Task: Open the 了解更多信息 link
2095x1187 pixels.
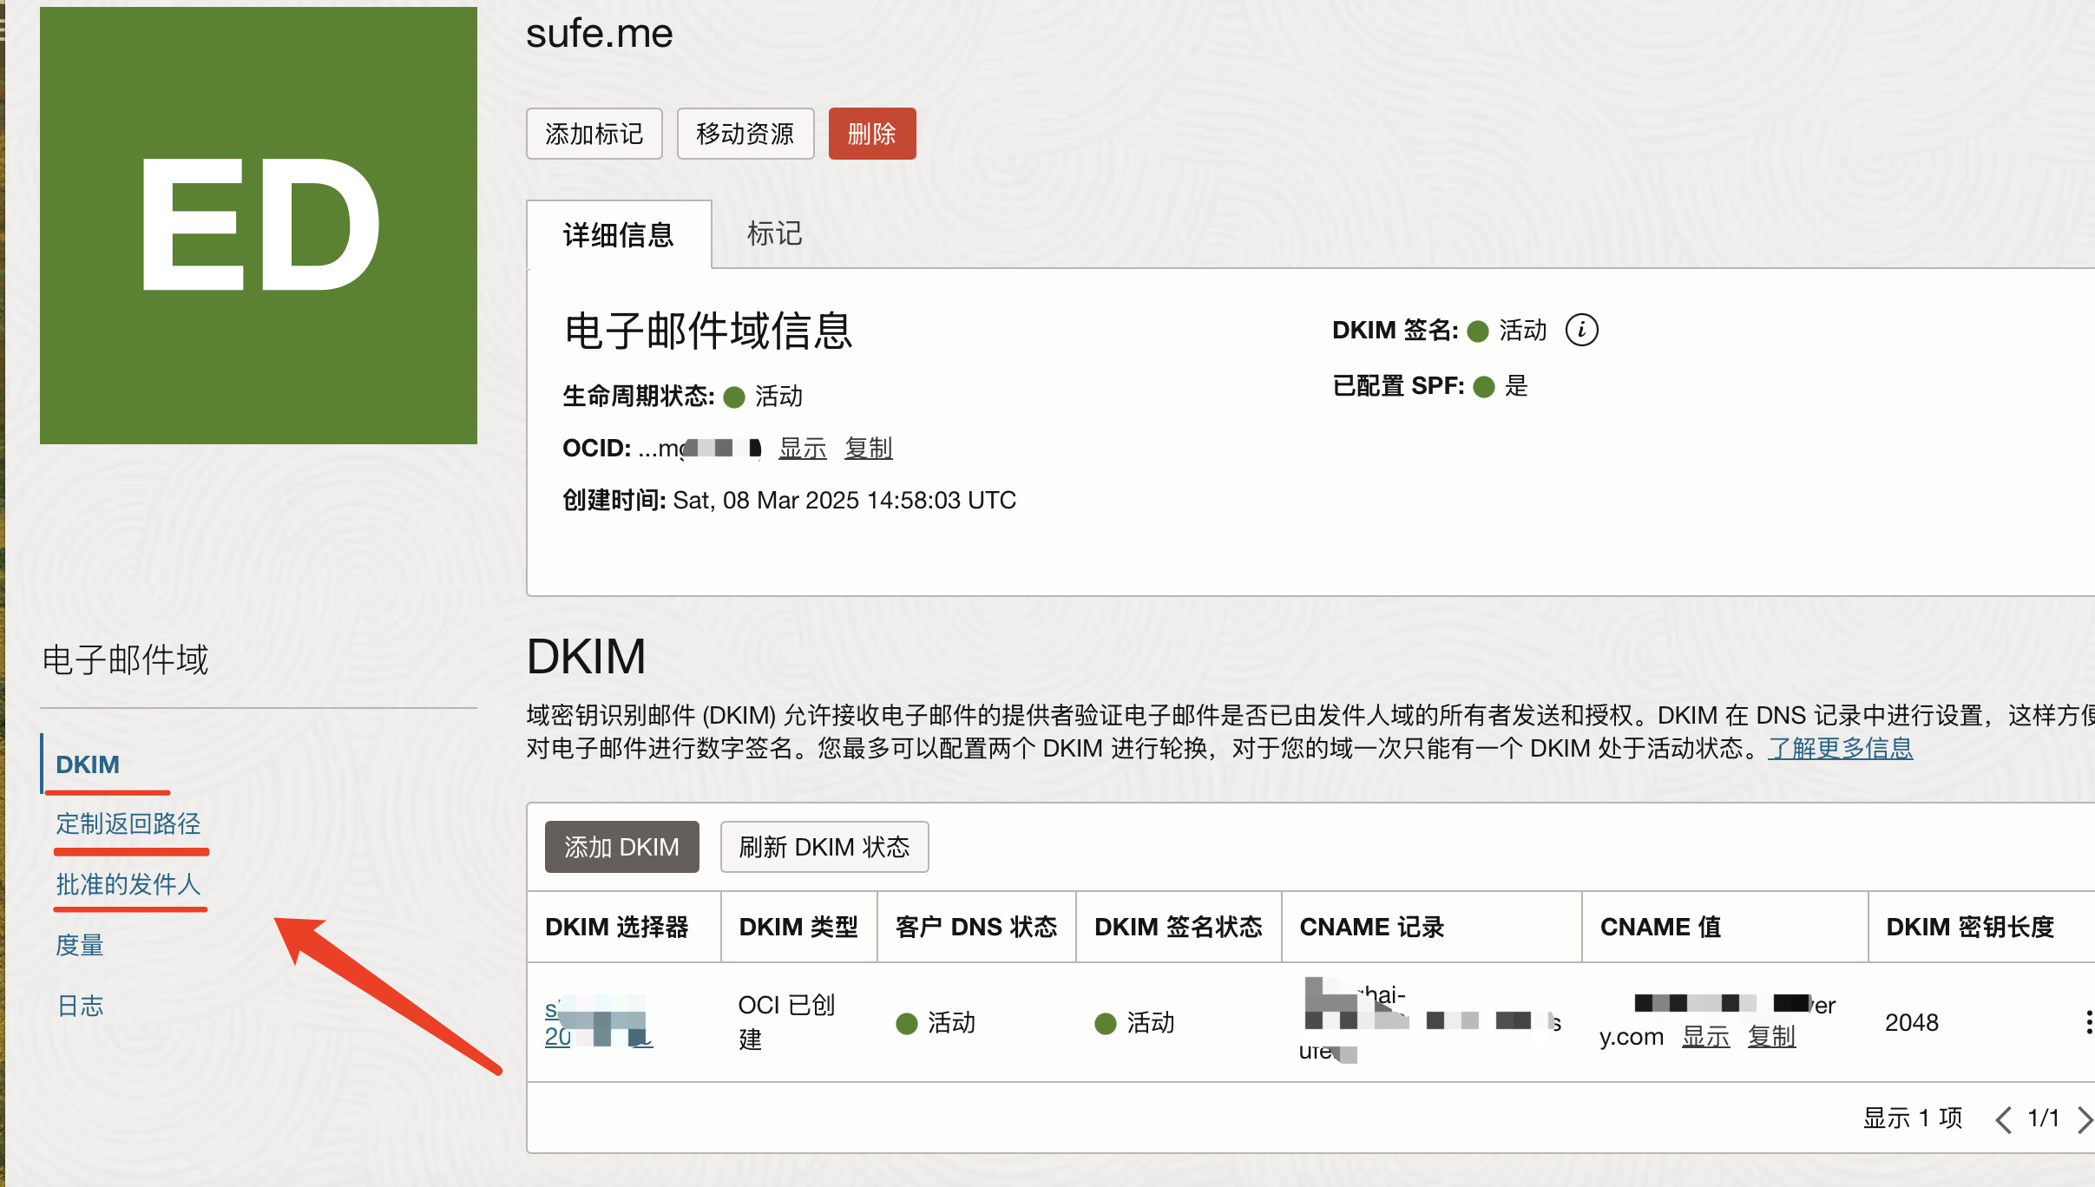Action: 1840,748
